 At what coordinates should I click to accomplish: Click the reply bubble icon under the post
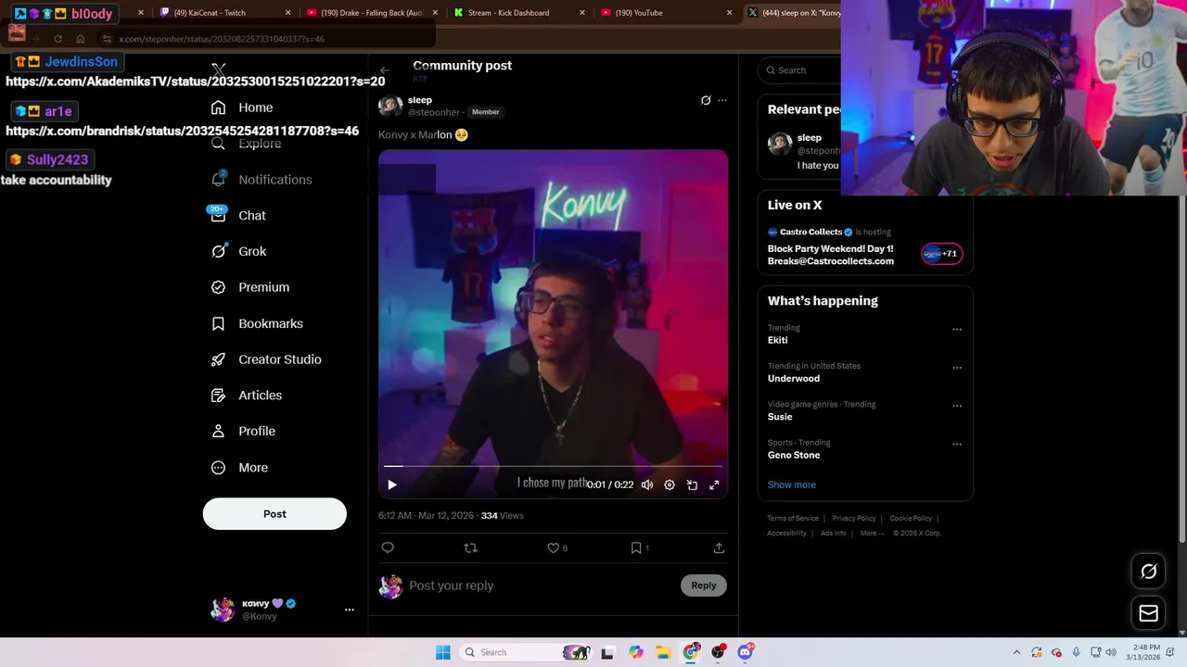tap(388, 547)
